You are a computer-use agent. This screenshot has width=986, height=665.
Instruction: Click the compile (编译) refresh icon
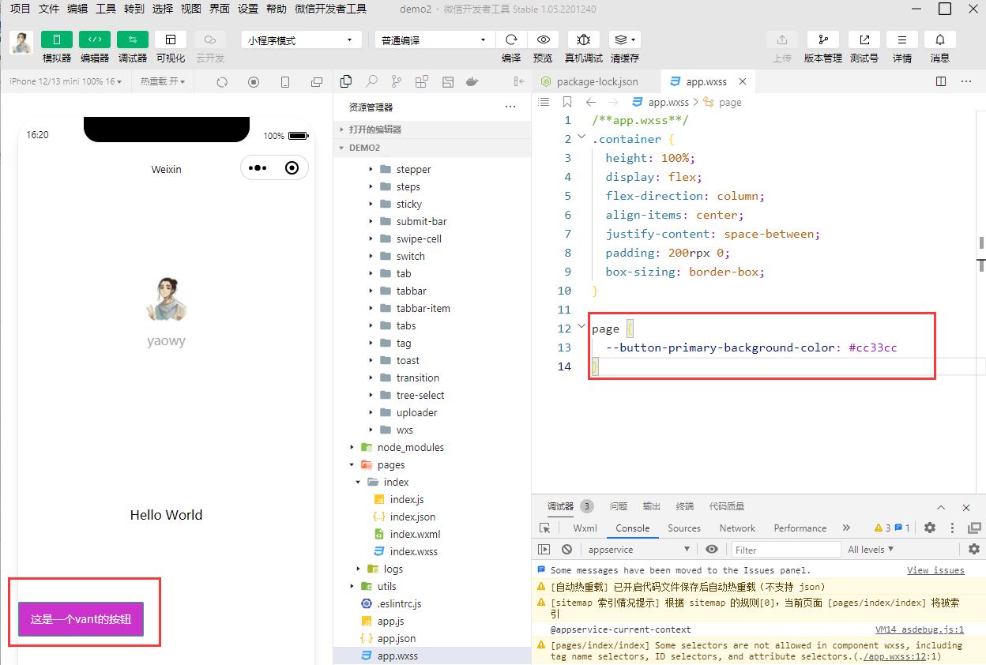(511, 39)
